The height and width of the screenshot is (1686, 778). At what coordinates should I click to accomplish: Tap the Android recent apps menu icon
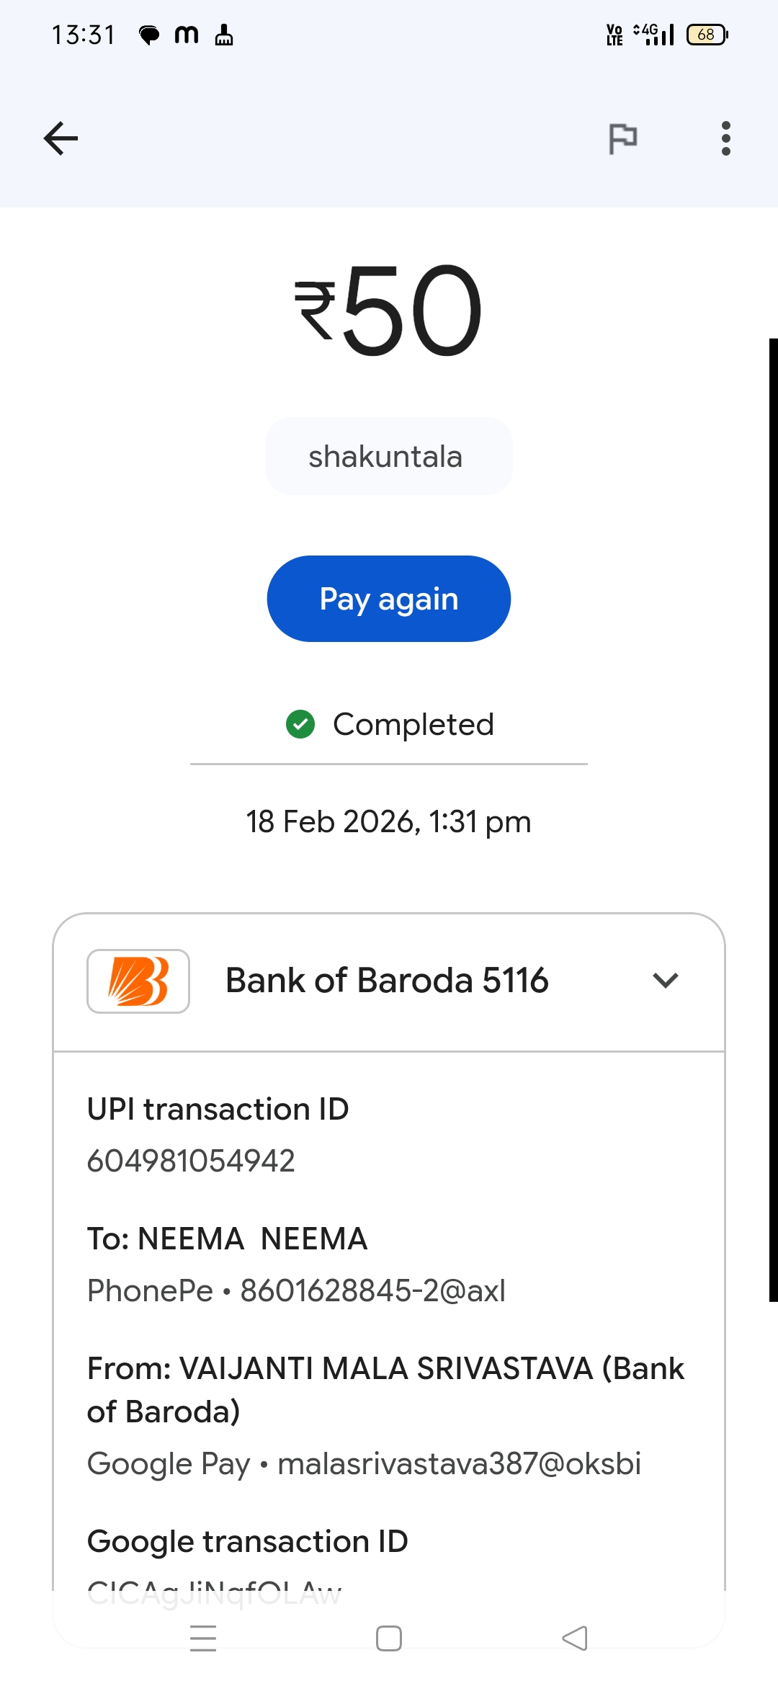tap(203, 1638)
